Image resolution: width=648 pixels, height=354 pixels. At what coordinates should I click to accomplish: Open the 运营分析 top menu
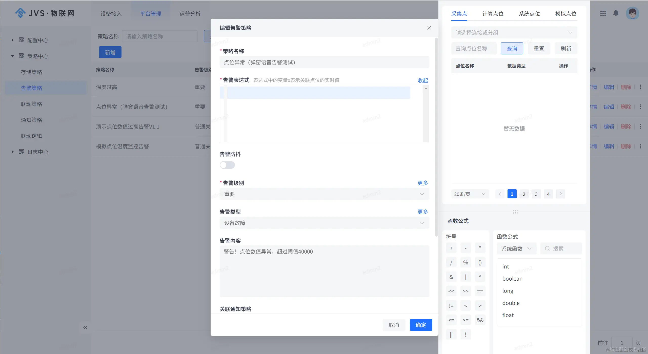190,14
